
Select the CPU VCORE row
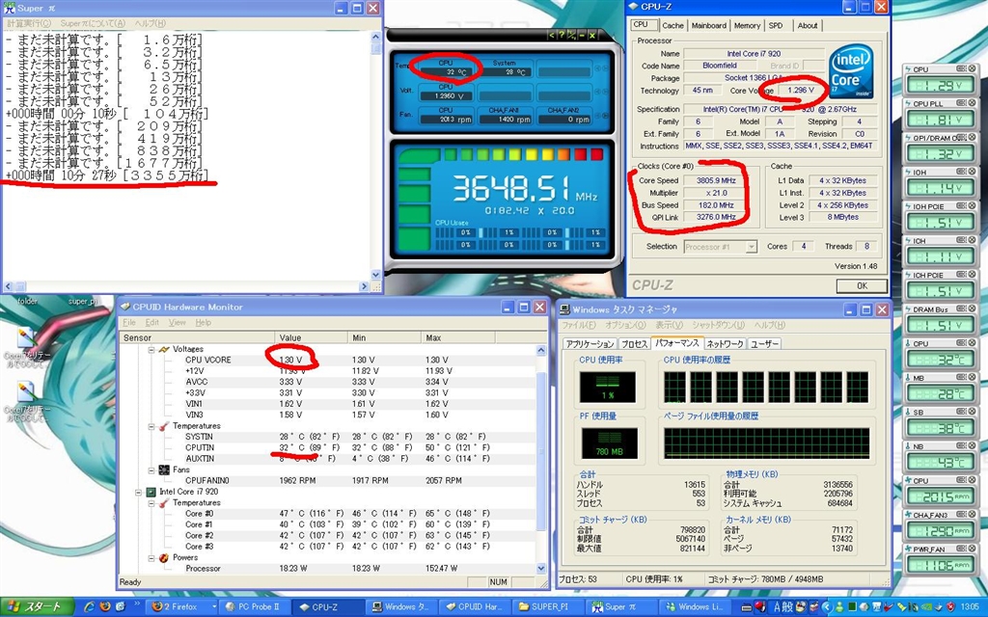pos(328,360)
